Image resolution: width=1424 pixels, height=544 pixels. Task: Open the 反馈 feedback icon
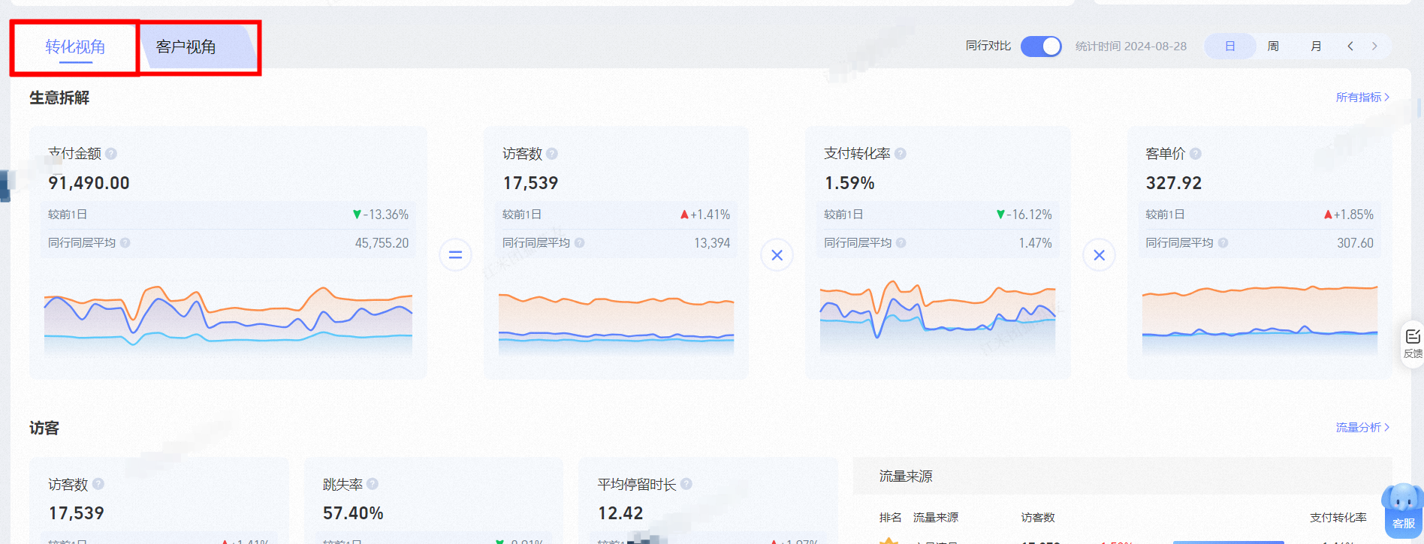pyautogui.click(x=1413, y=344)
